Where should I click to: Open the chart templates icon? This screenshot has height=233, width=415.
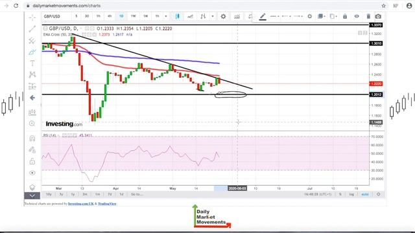coord(237,16)
